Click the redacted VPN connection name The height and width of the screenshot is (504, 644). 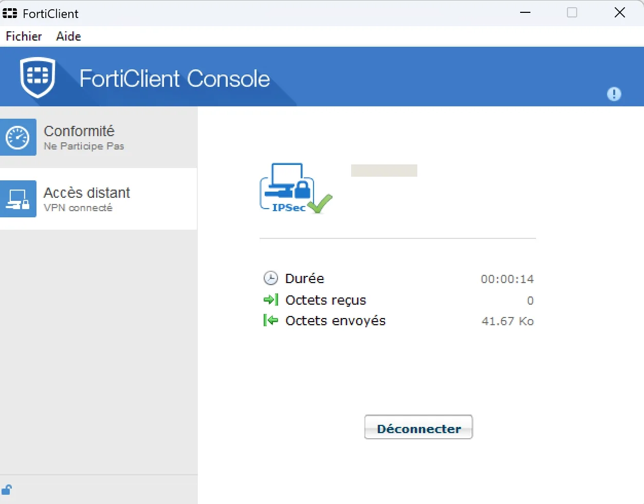[x=384, y=171]
